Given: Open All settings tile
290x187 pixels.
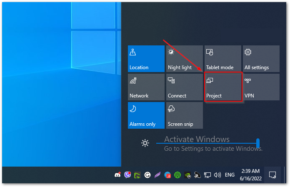Looking at the screenshot, I should 261,59.
